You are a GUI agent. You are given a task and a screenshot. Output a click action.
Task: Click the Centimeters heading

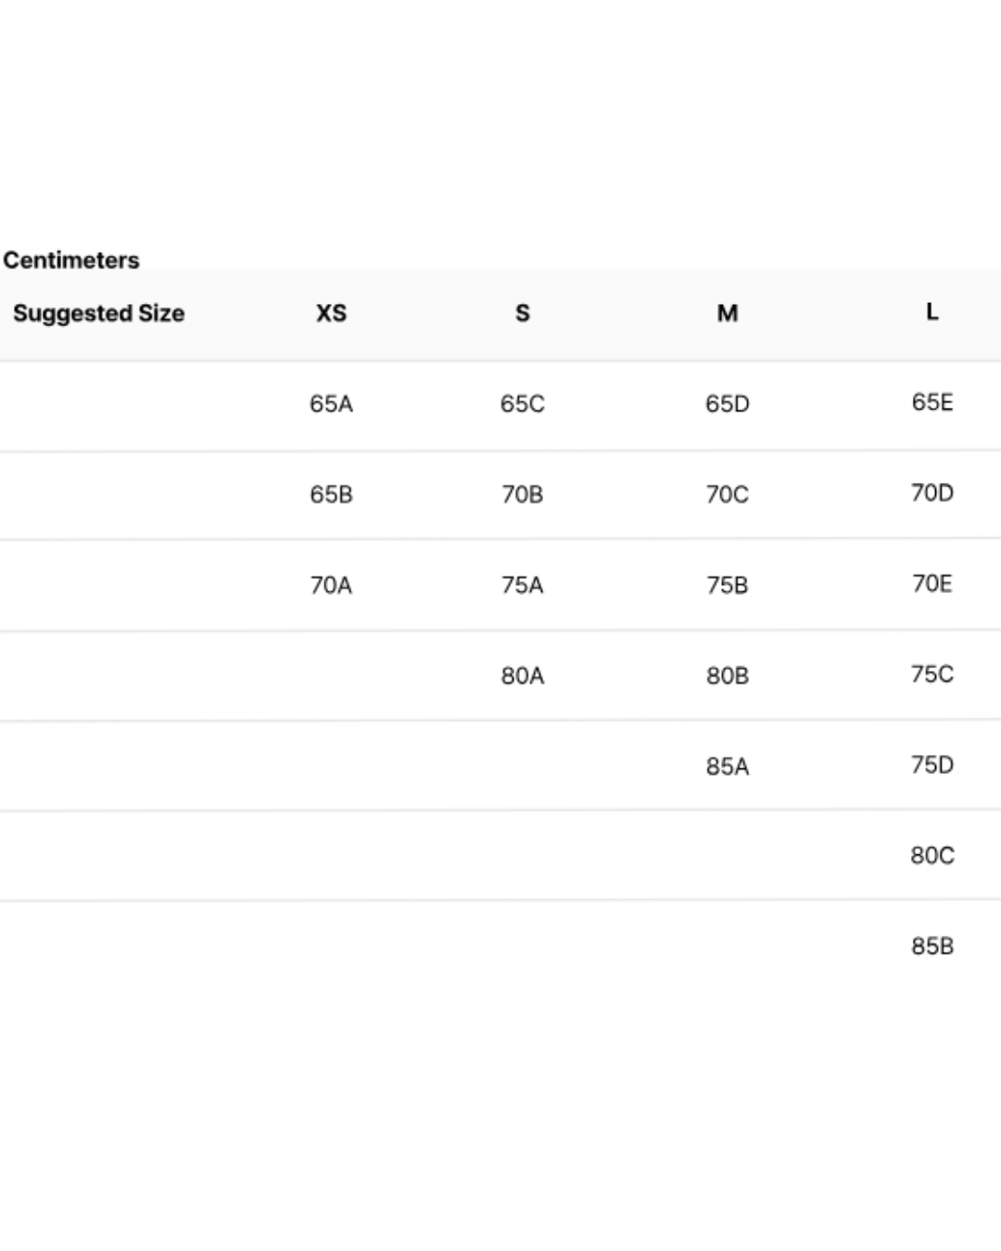[x=71, y=260]
